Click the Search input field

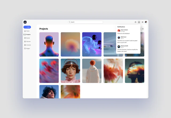tap(85, 22)
